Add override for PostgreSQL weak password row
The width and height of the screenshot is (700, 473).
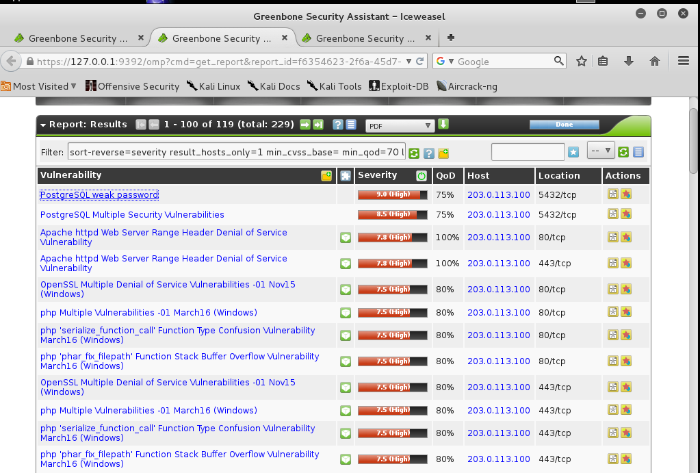click(x=626, y=194)
